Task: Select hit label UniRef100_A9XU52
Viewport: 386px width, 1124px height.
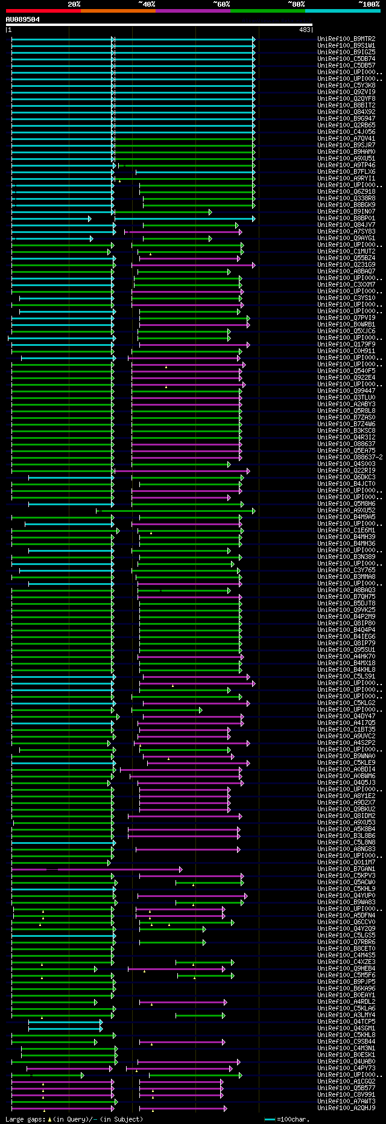Action: [x=346, y=511]
